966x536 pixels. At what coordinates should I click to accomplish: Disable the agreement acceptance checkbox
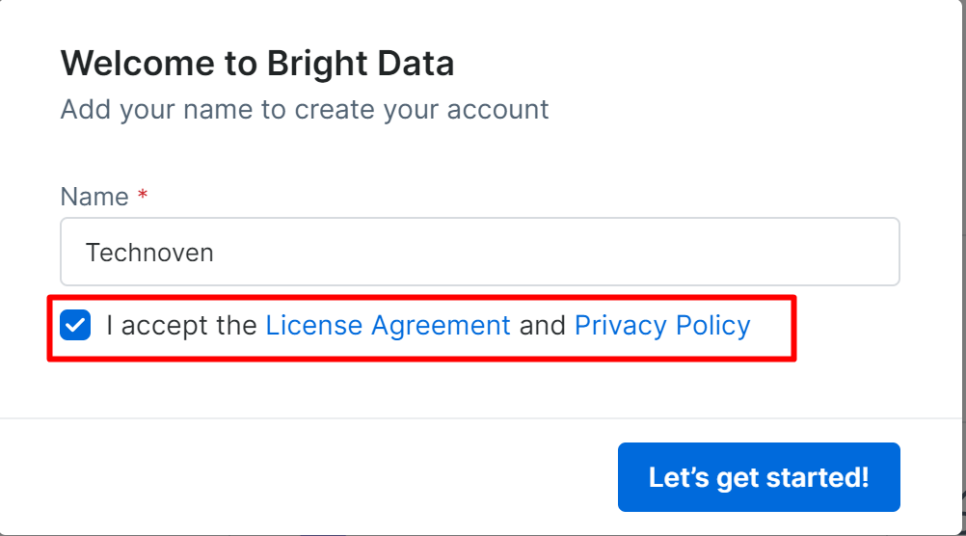[x=75, y=326]
